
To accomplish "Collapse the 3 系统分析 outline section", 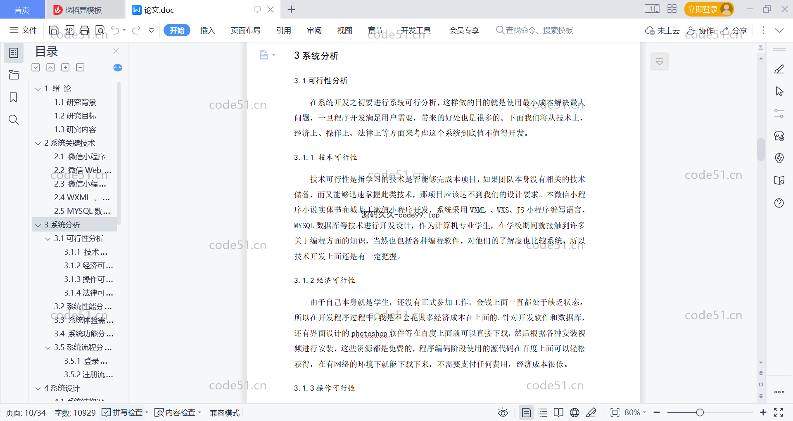I will 38,225.
